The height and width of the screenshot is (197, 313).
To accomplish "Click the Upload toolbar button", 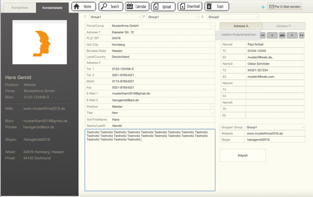I will point(163,7).
